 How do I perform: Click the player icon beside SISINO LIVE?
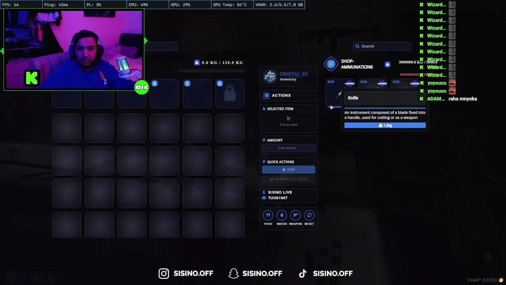[264, 192]
